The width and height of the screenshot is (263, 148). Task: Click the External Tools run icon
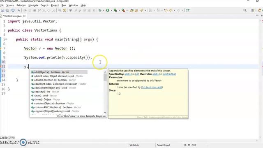[123, 10]
